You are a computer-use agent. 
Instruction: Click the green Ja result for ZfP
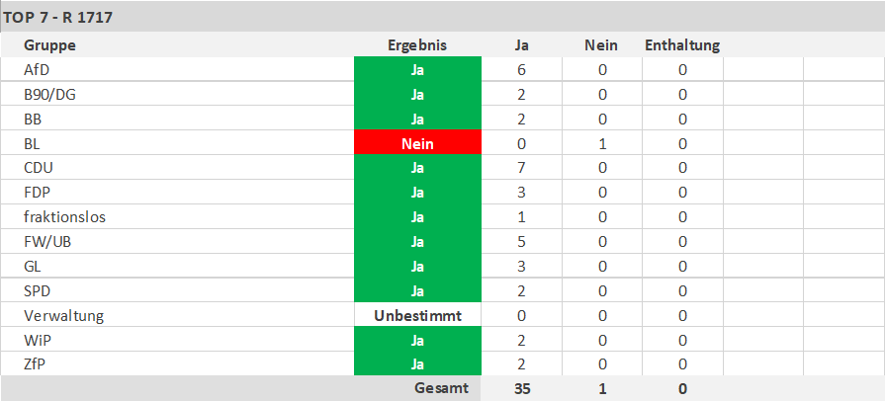(417, 364)
